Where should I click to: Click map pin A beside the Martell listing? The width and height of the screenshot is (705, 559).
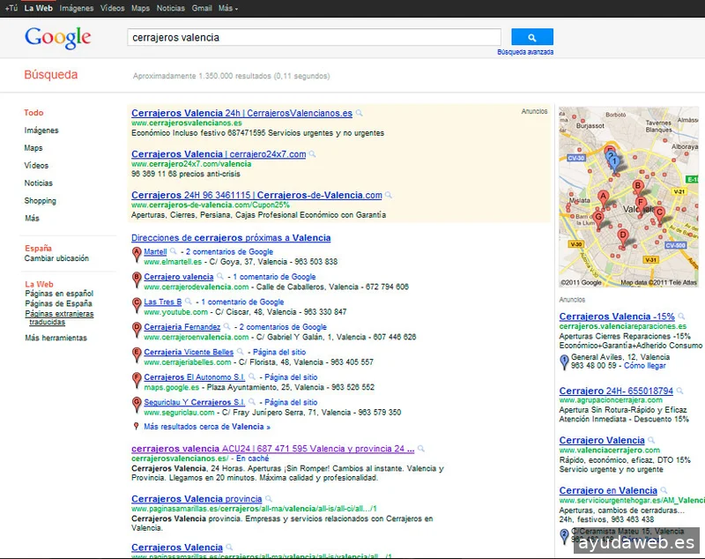click(134, 252)
